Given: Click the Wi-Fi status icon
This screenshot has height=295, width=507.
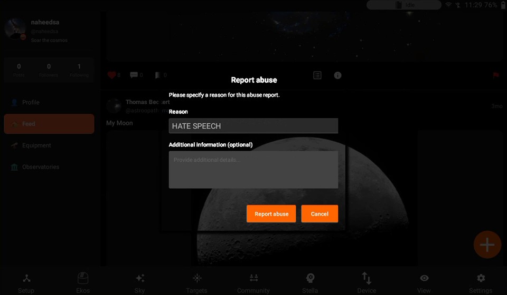Looking at the screenshot, I should point(448,5).
